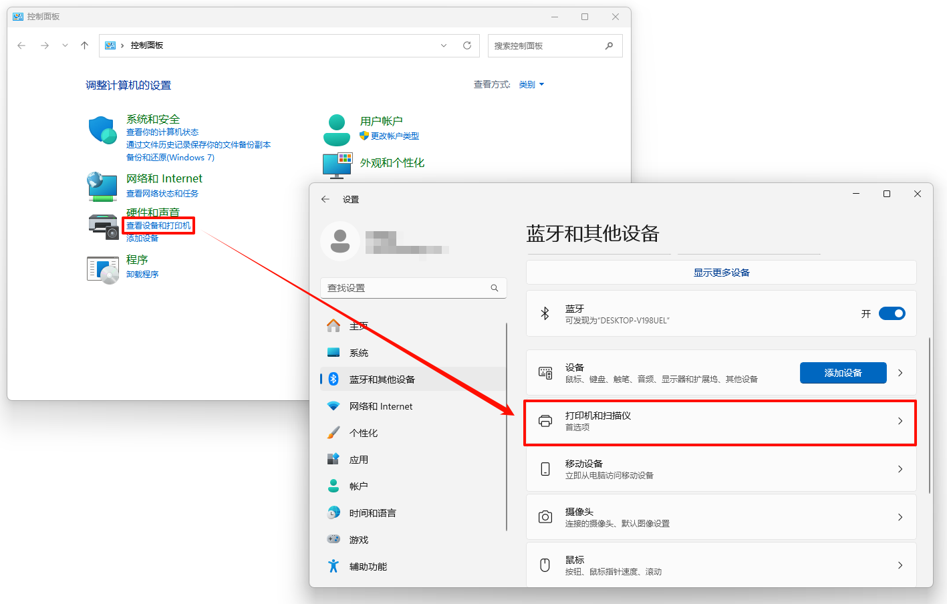Open 时间和语言 in Settings sidebar
The width and height of the screenshot is (947, 604).
[x=372, y=513]
